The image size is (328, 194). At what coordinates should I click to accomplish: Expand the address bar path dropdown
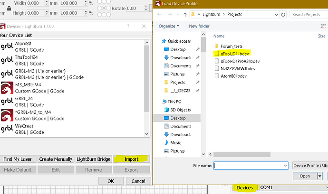(276, 15)
